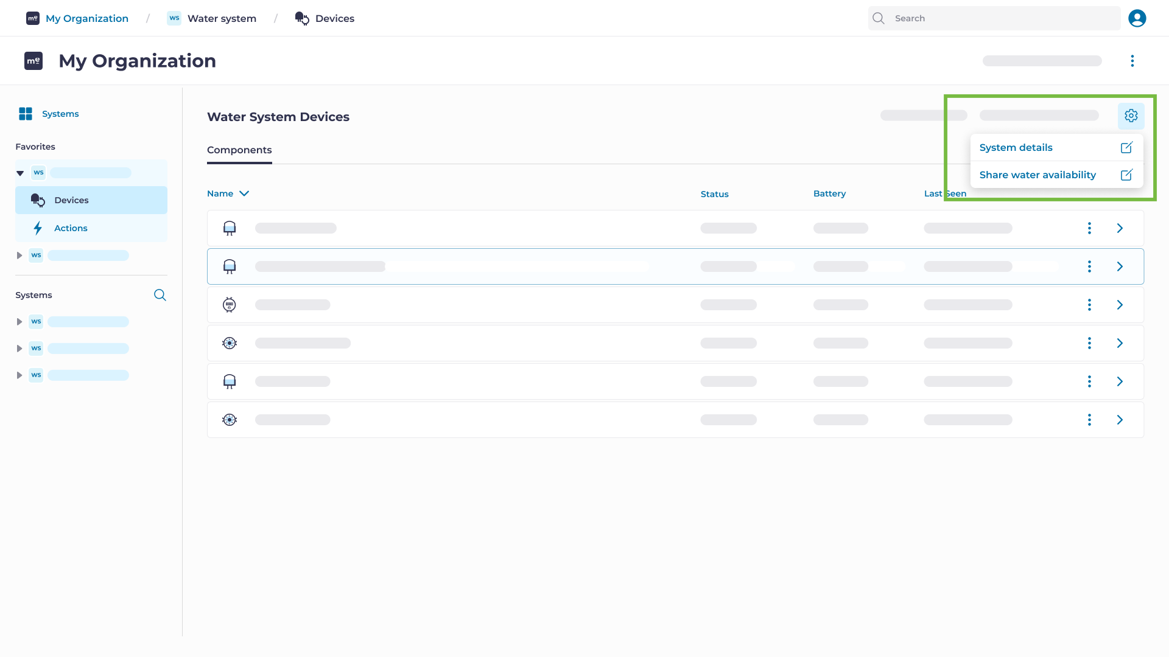Open the organization three-dot menu in header
This screenshot has width=1169, height=657.
[1132, 61]
